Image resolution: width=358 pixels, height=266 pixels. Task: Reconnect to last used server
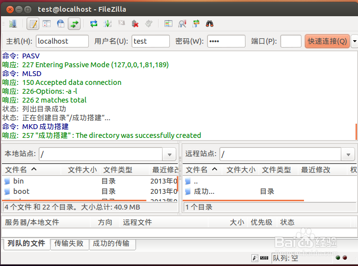149,24
